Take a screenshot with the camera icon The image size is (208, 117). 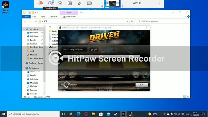coord(60,3)
